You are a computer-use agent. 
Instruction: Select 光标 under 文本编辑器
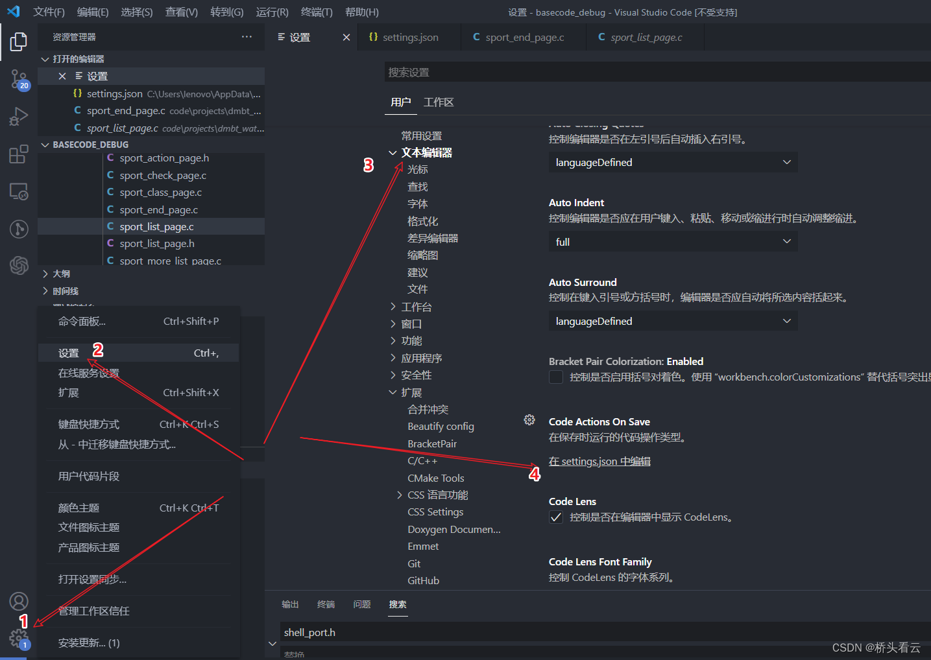[417, 169]
